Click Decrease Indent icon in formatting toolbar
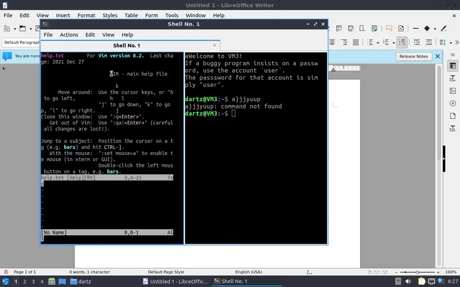 (429, 42)
